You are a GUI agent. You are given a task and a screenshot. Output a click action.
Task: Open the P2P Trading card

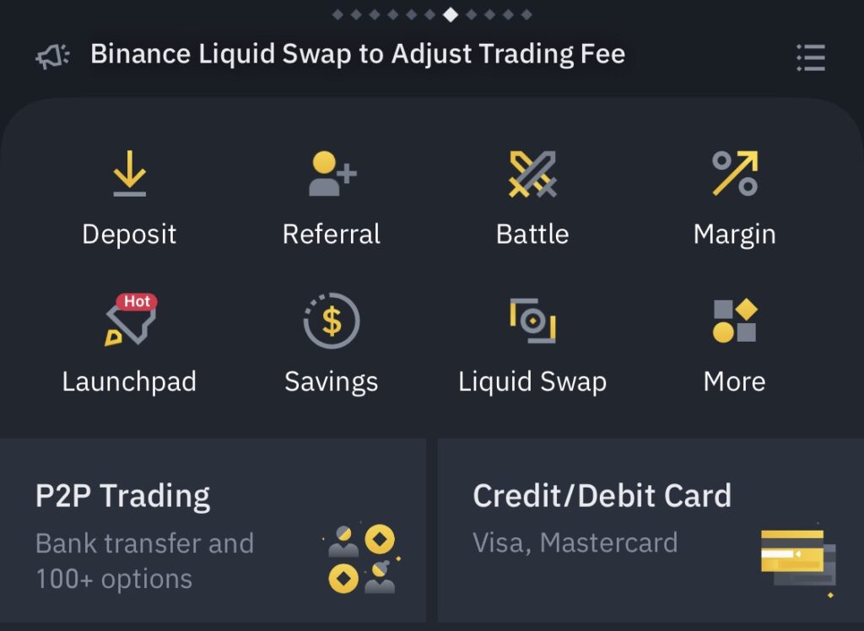tap(213, 530)
